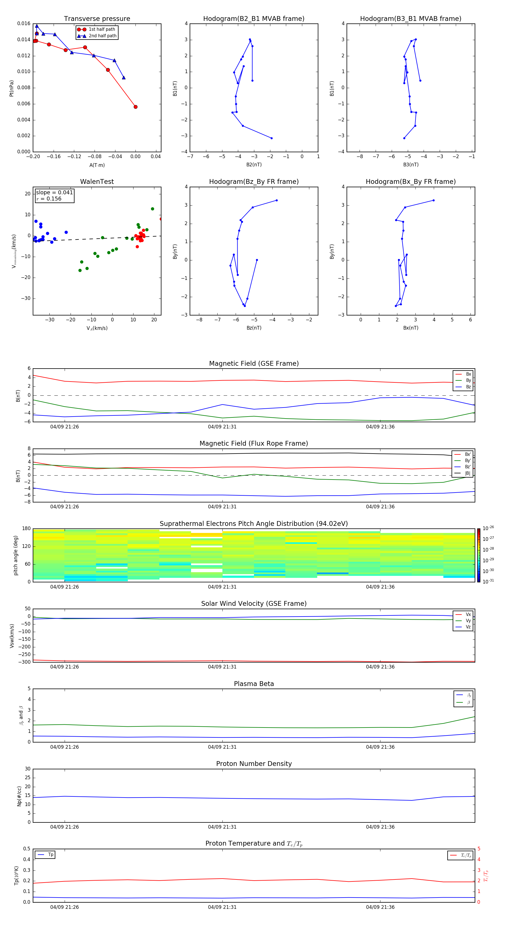The width and height of the screenshot is (508, 932).
Task: Click the 'Vsw(km/s)' axis label
Action: pos(12,636)
